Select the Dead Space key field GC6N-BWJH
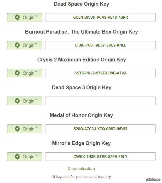 tap(100, 17)
